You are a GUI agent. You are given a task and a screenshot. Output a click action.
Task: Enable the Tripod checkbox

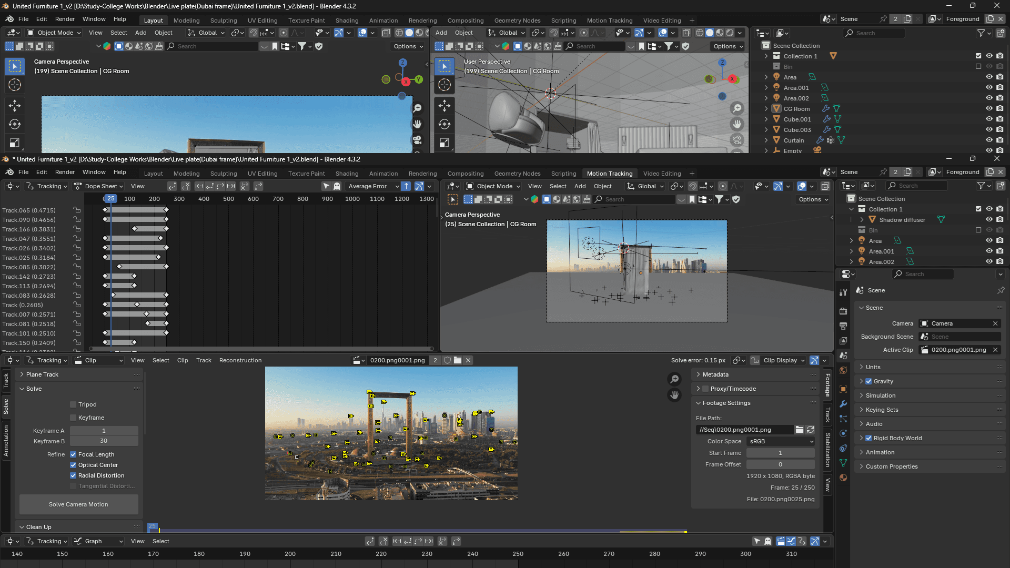pos(74,404)
